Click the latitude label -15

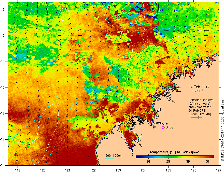3,88
